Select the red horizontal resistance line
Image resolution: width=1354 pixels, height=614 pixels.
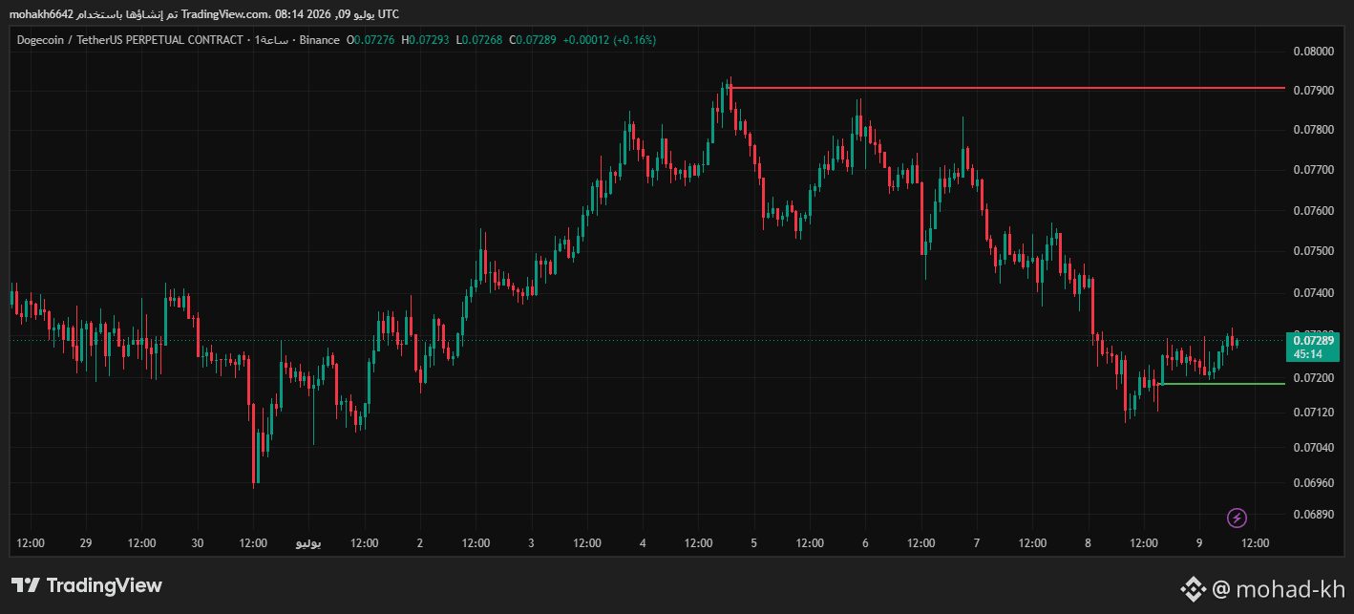pyautogui.click(x=1006, y=88)
